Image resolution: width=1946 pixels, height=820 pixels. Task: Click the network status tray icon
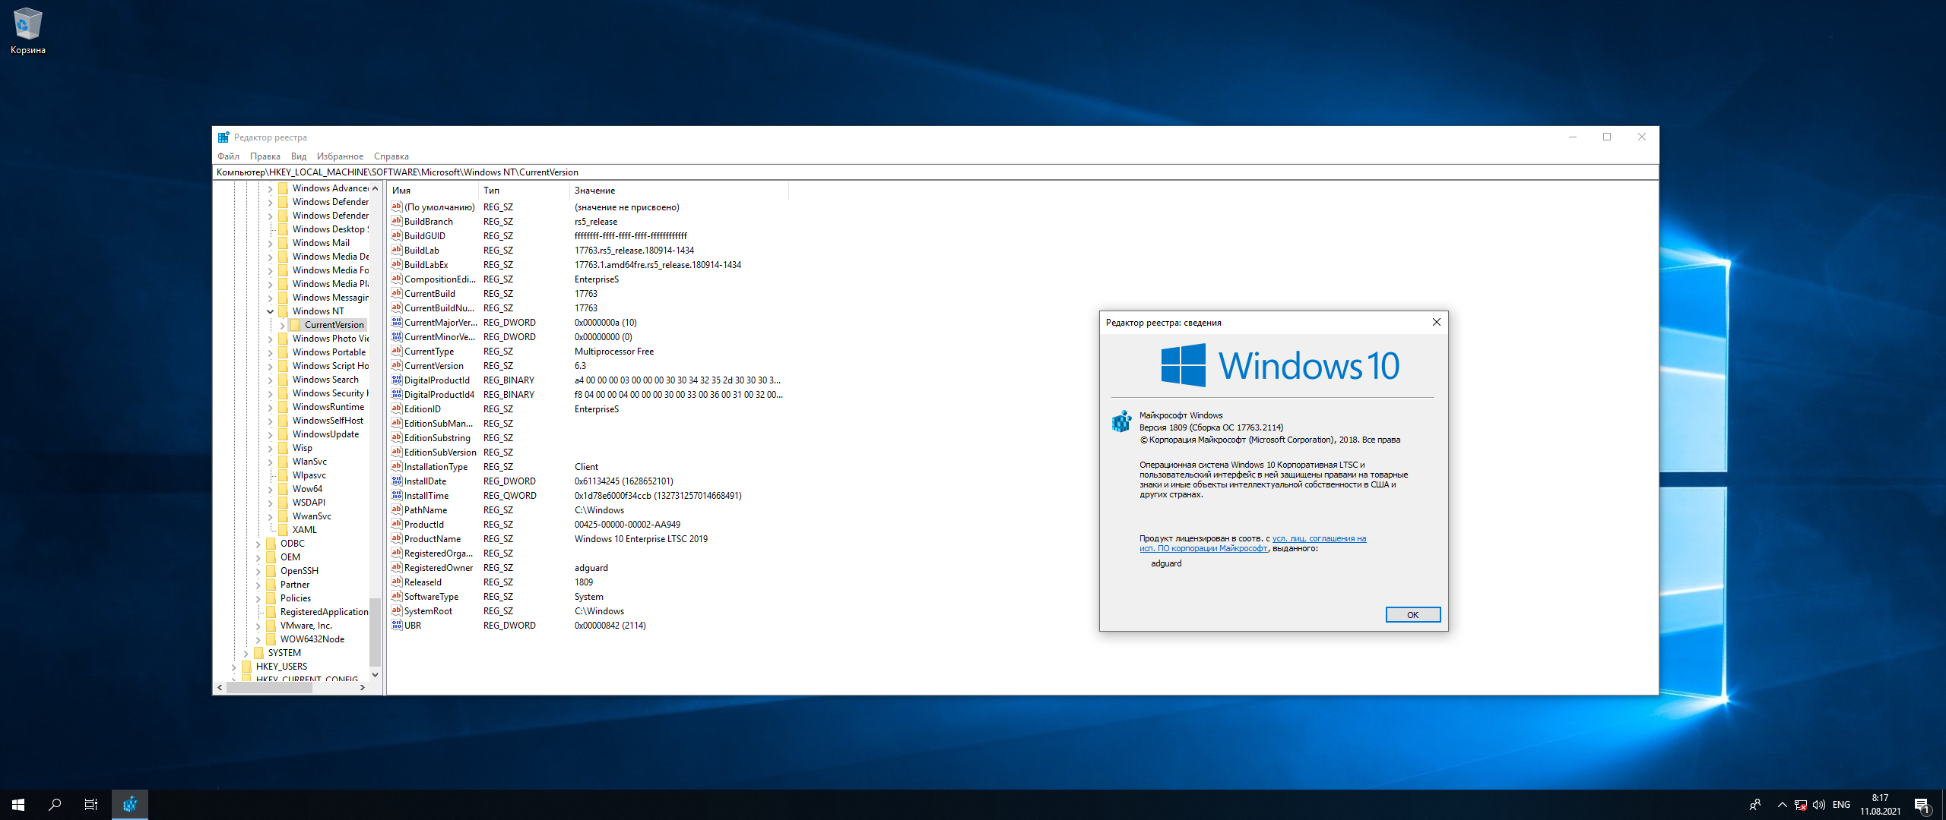(x=1801, y=805)
